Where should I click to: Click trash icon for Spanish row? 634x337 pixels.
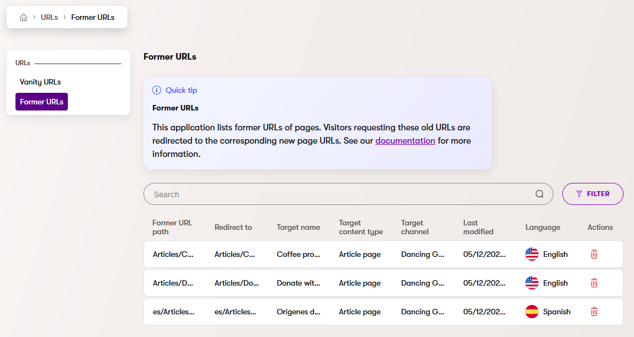pyautogui.click(x=594, y=312)
